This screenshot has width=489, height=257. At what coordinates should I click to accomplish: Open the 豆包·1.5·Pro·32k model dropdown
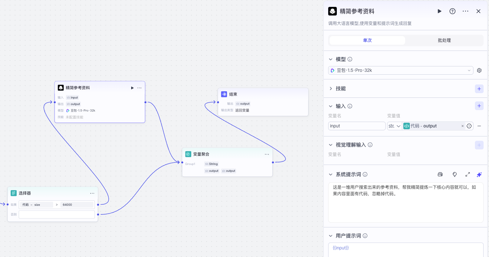(x=400, y=70)
